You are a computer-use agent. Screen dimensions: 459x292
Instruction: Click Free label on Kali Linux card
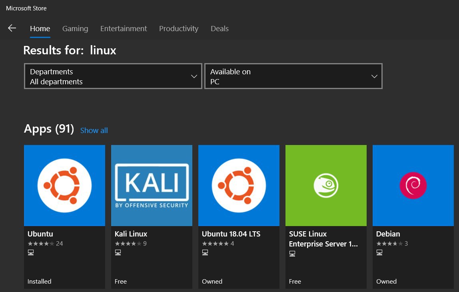tap(121, 282)
